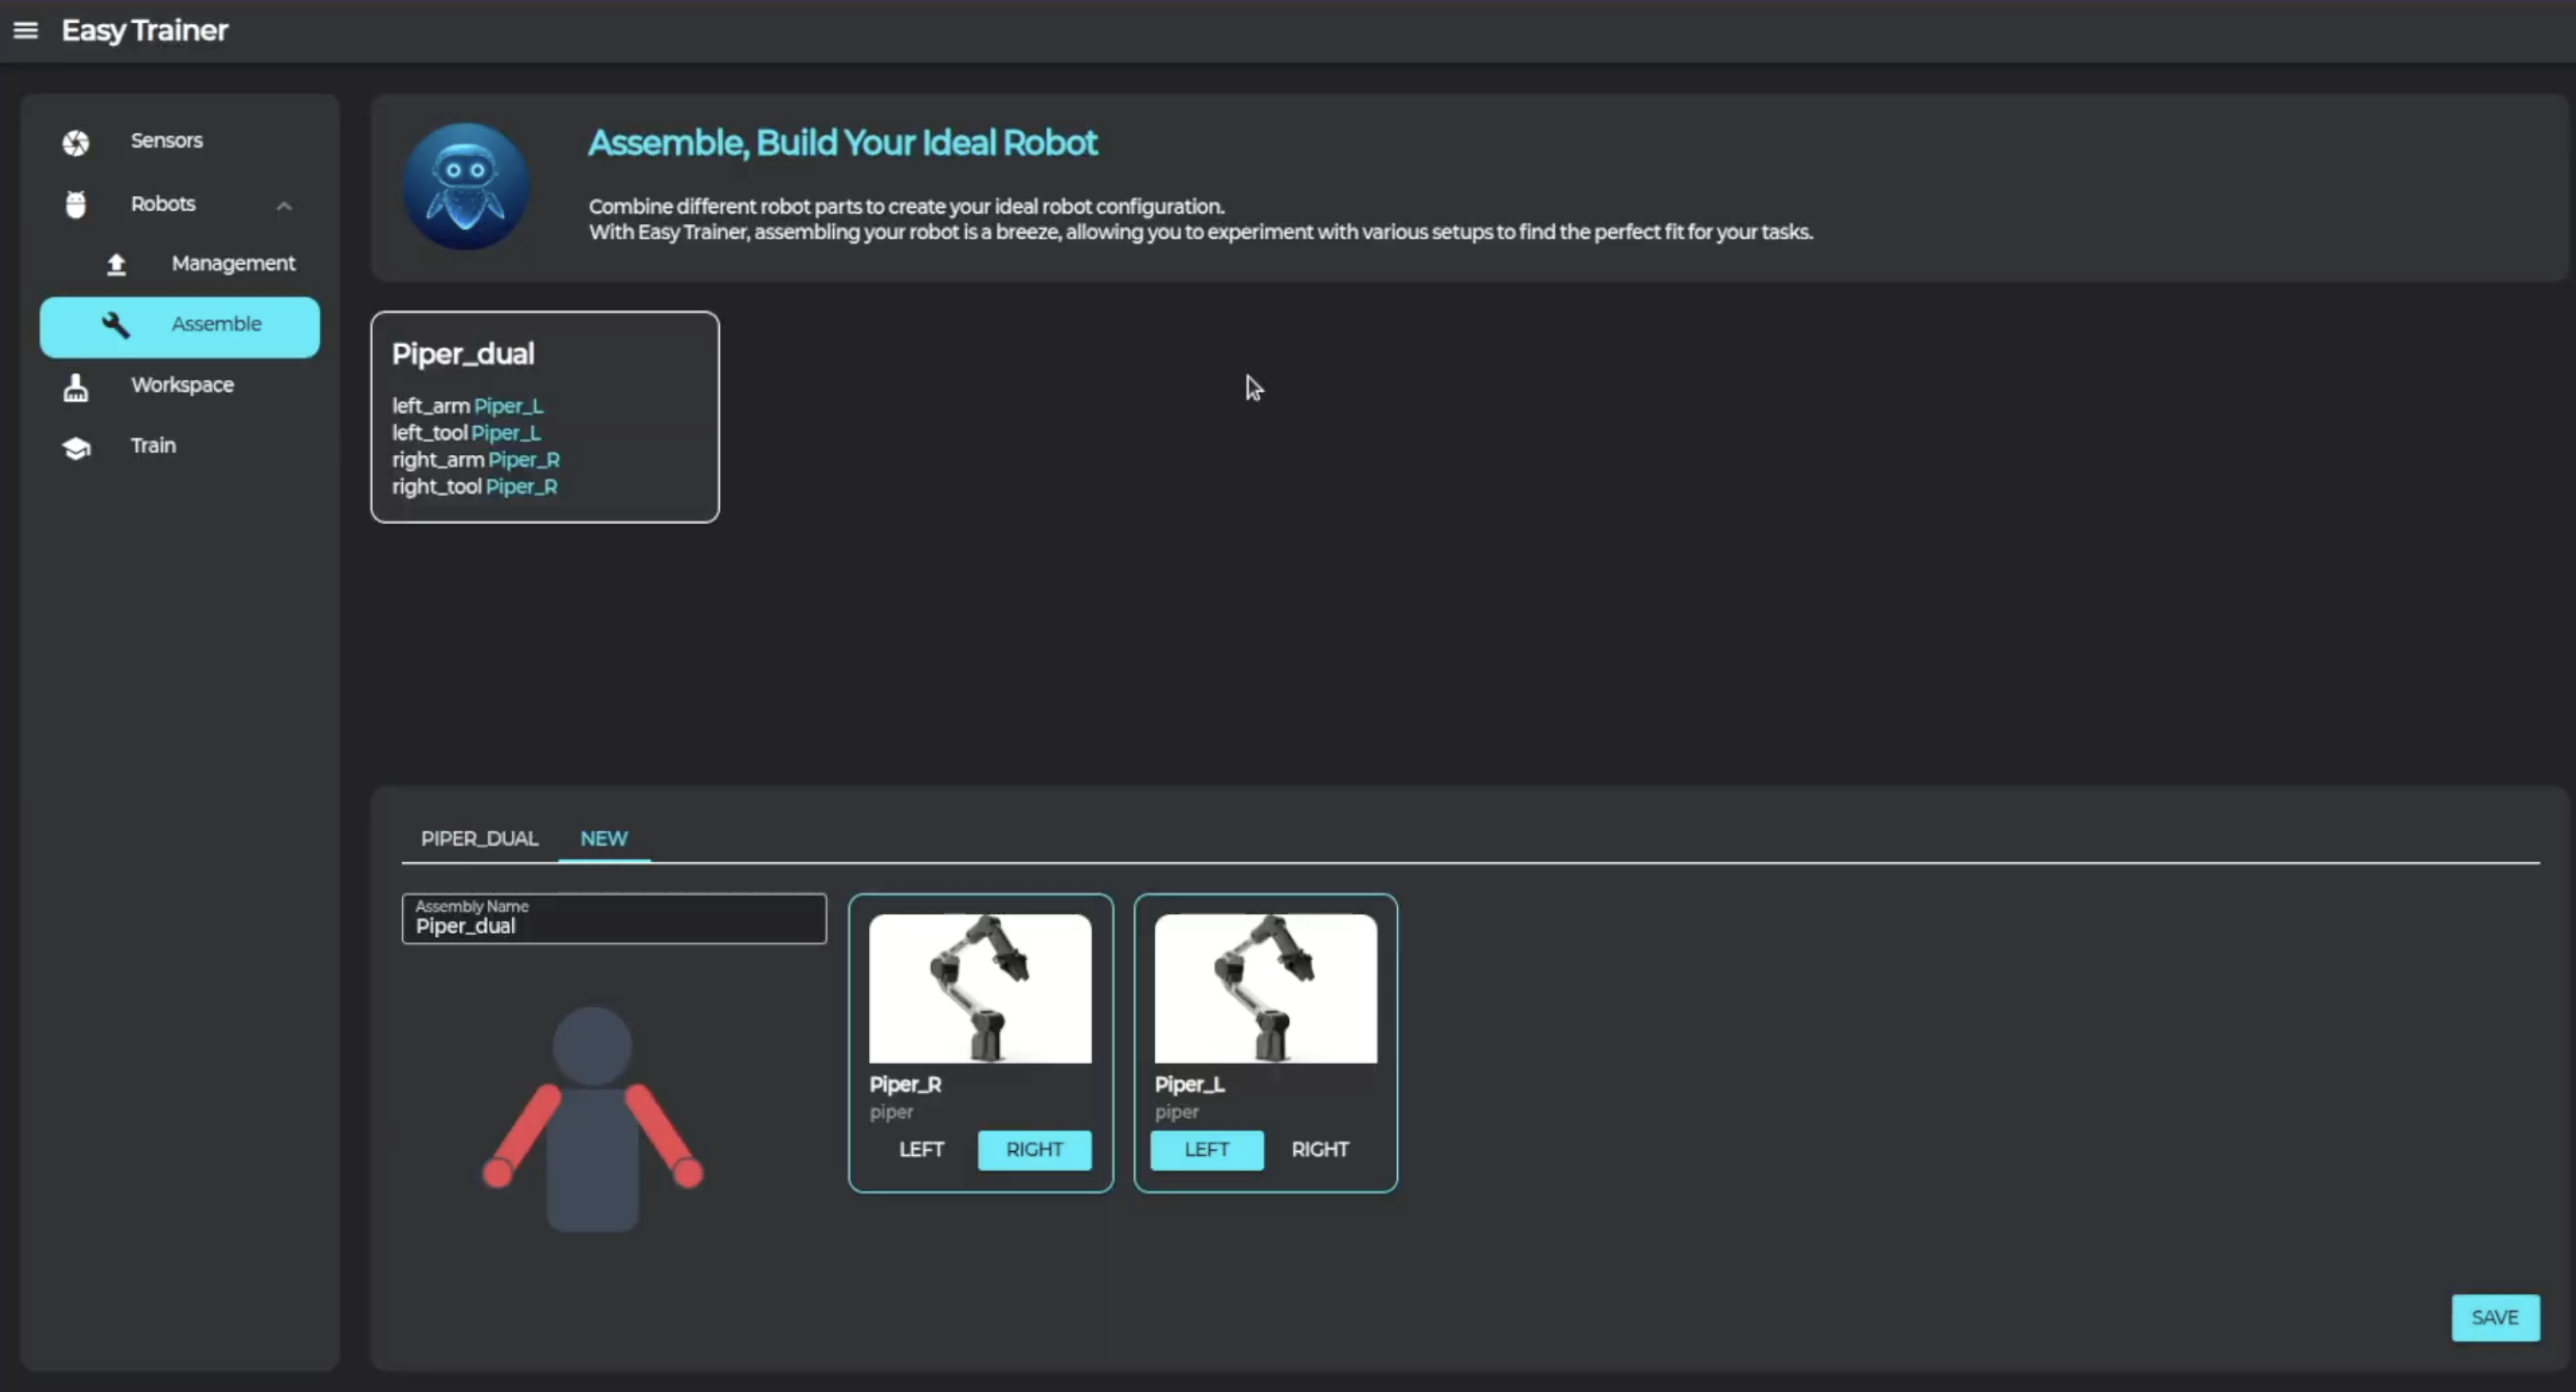Click the Management upload icon
This screenshot has width=2576, height=1392.
(x=116, y=264)
